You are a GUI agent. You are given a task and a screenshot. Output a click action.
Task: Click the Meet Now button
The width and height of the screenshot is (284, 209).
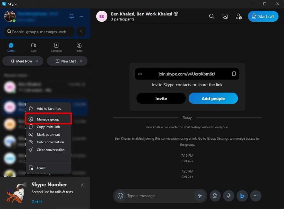(23, 61)
